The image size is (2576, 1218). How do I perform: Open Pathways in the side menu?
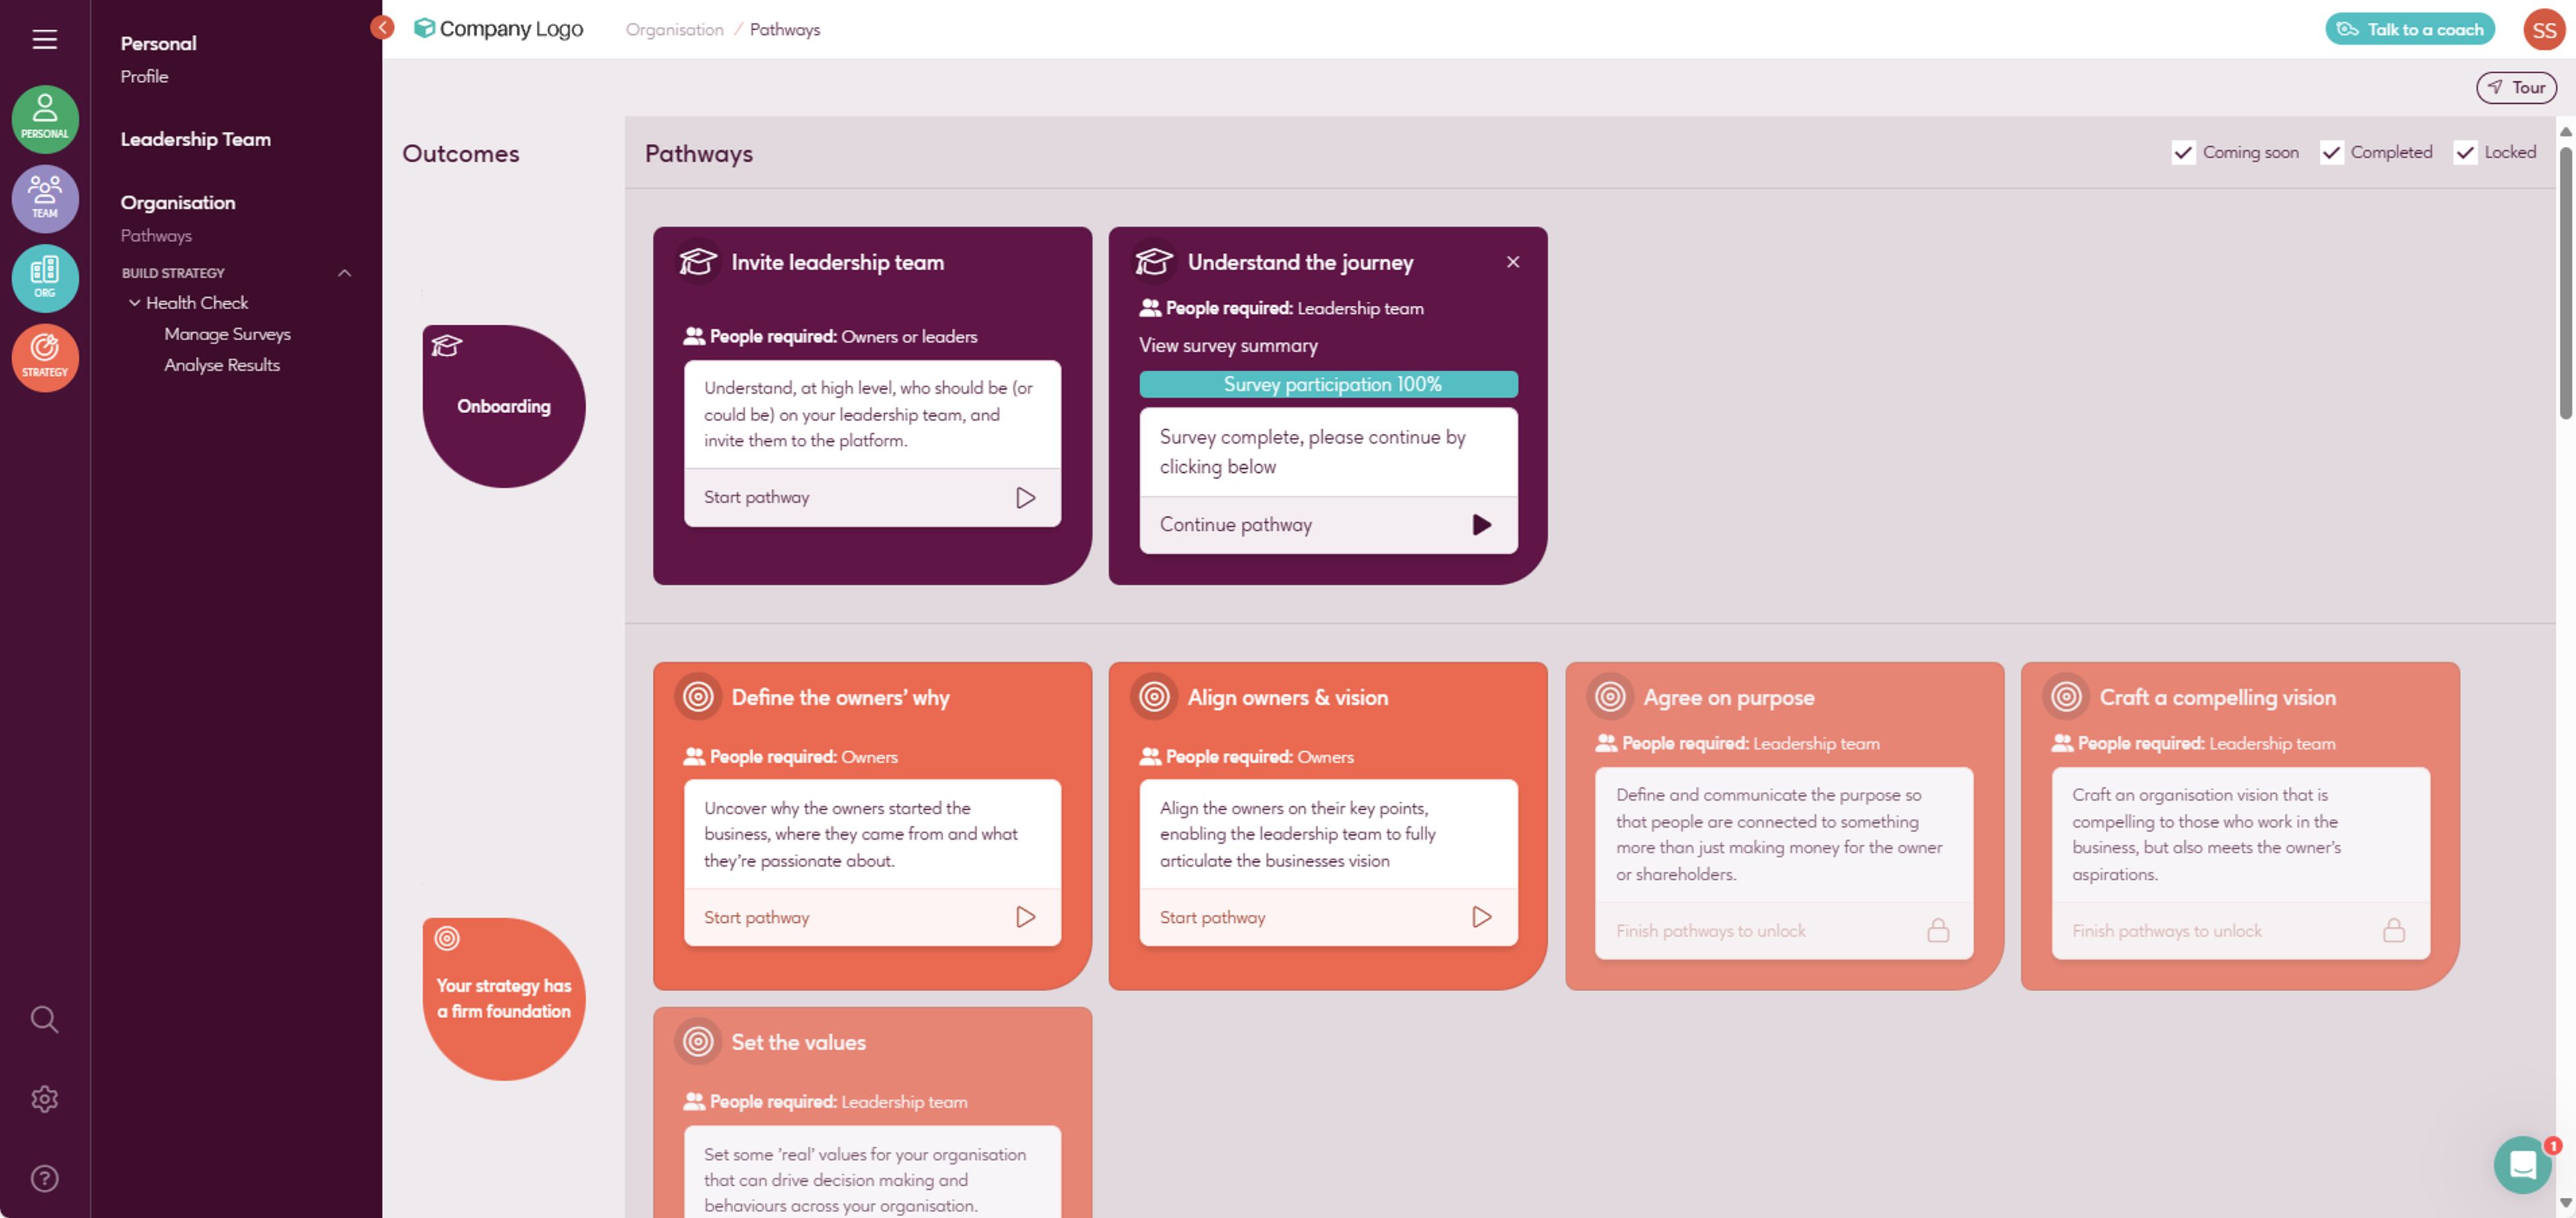(x=156, y=236)
